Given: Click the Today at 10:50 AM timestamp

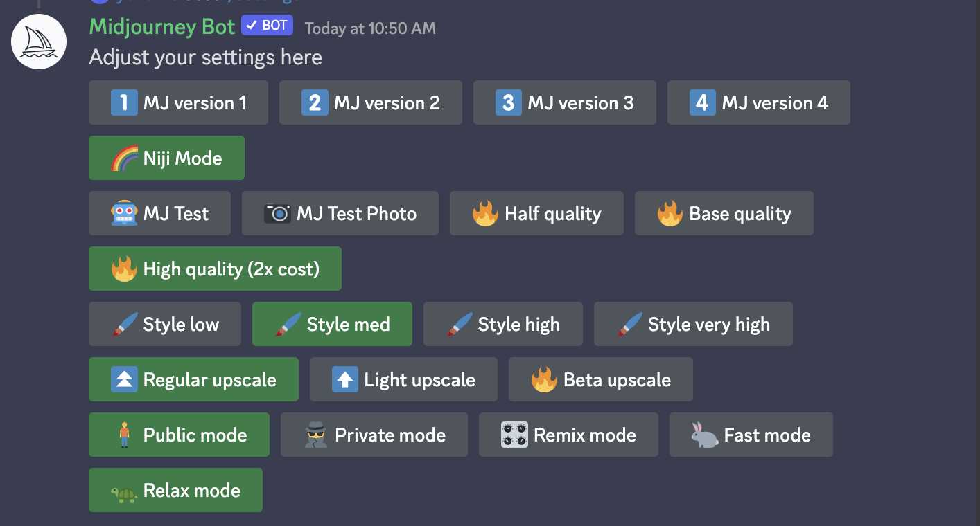Looking at the screenshot, I should point(370,28).
